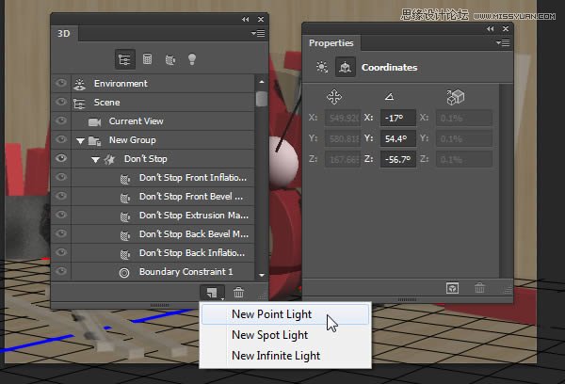Close the Properties panel
Screen dimensions: 565x384
[x=506, y=29]
